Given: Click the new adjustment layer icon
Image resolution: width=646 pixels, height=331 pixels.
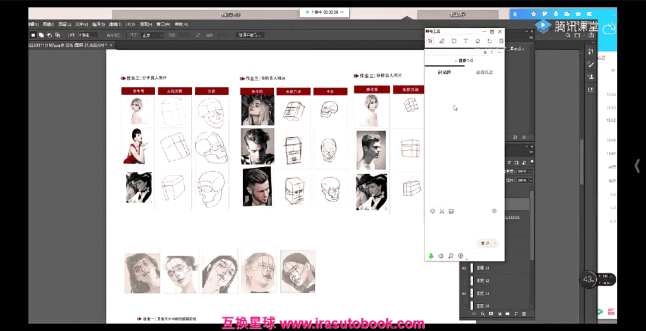Looking at the screenshot, I should click(x=500, y=314).
